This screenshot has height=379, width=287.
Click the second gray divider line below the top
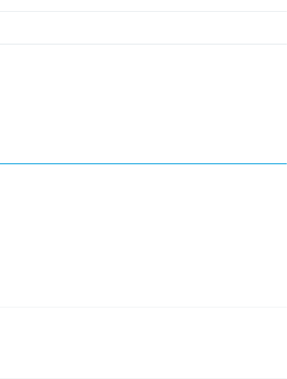143,44
